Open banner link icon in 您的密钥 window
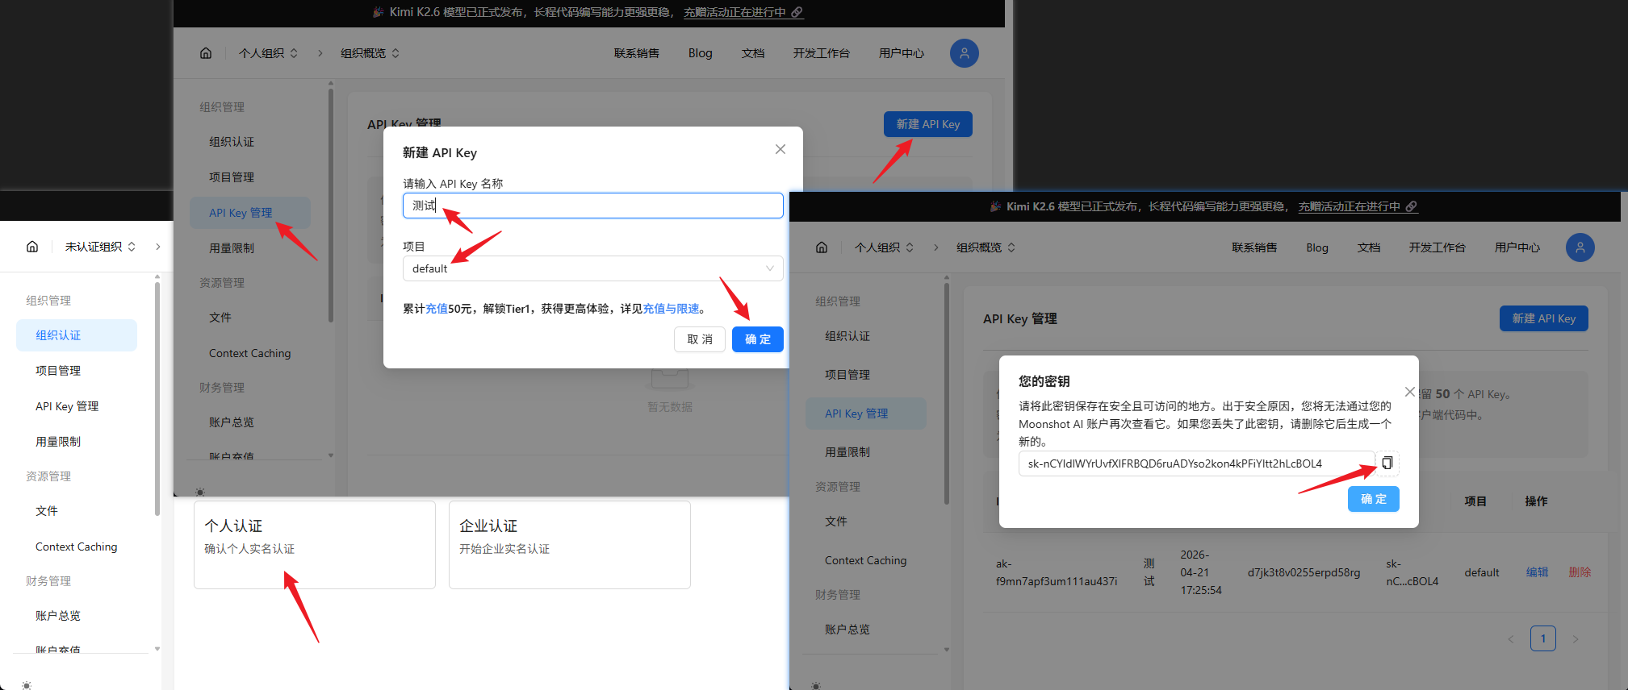The height and width of the screenshot is (690, 1628). pyautogui.click(x=1412, y=206)
